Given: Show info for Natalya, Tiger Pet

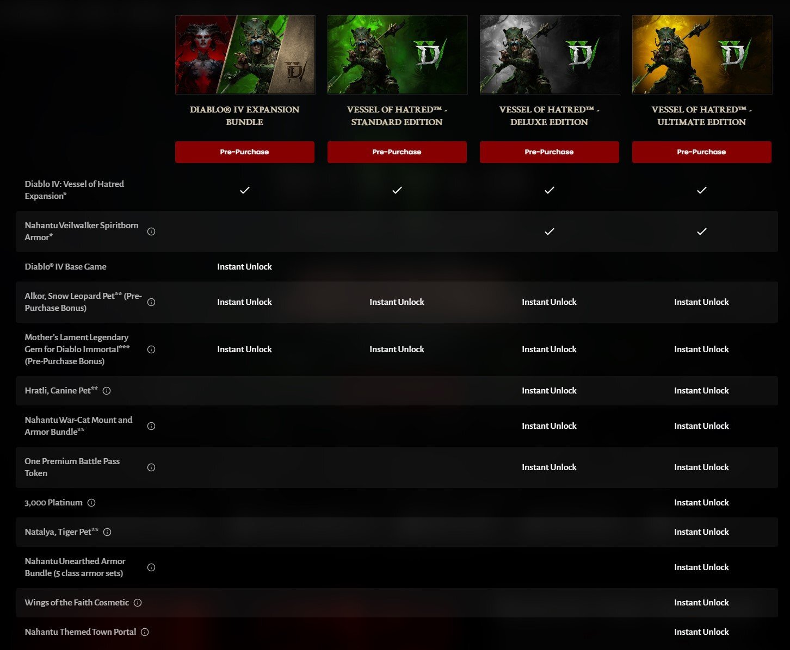Looking at the screenshot, I should [107, 532].
